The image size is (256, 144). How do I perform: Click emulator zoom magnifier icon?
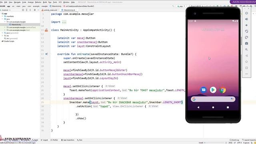point(246,50)
